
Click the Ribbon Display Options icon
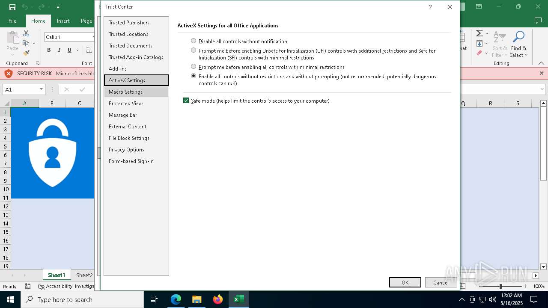point(479,7)
